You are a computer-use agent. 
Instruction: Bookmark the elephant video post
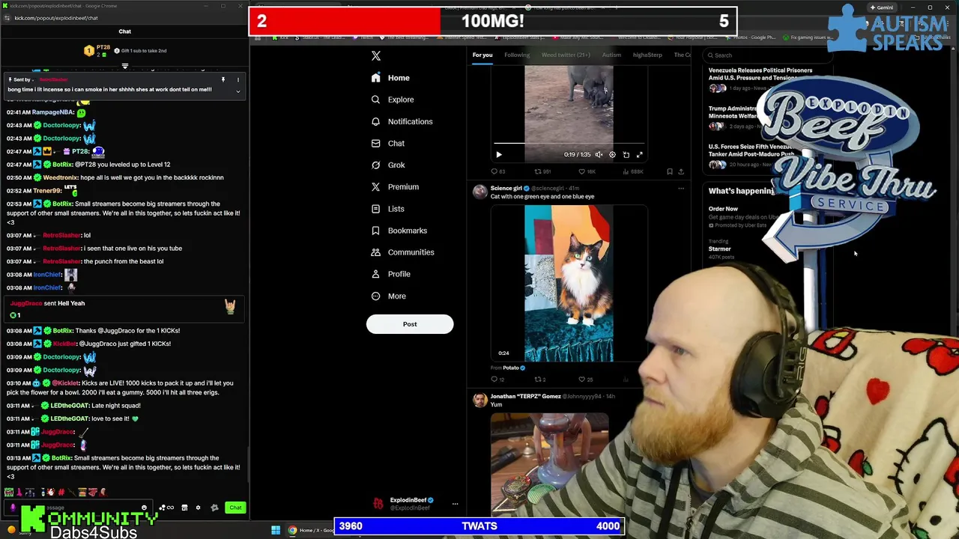click(670, 171)
